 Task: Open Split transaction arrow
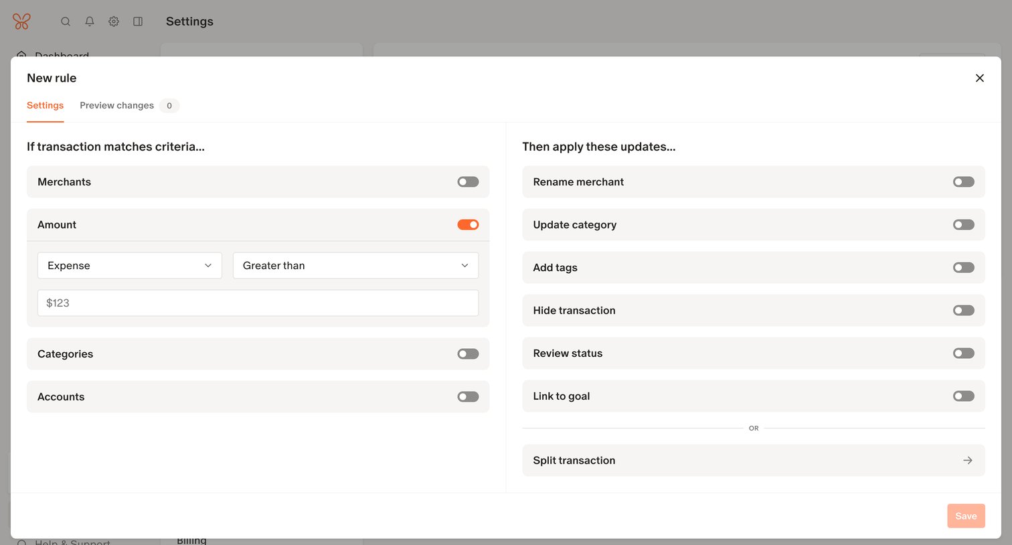click(x=968, y=461)
